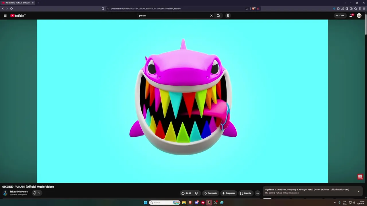Close the 6IX9INE PUNANI tab
Viewport: 367px width, 206px height.
(x=33, y=3)
